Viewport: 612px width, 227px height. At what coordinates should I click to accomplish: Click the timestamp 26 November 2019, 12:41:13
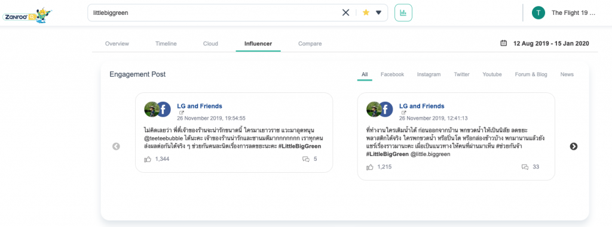pyautogui.click(x=433, y=118)
